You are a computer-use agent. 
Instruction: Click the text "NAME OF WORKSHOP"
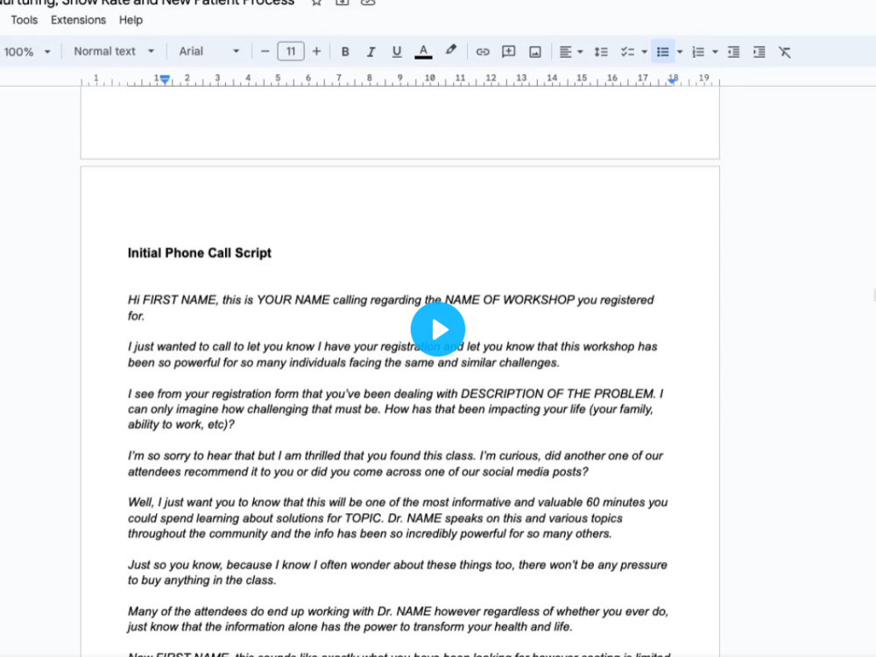coord(510,300)
